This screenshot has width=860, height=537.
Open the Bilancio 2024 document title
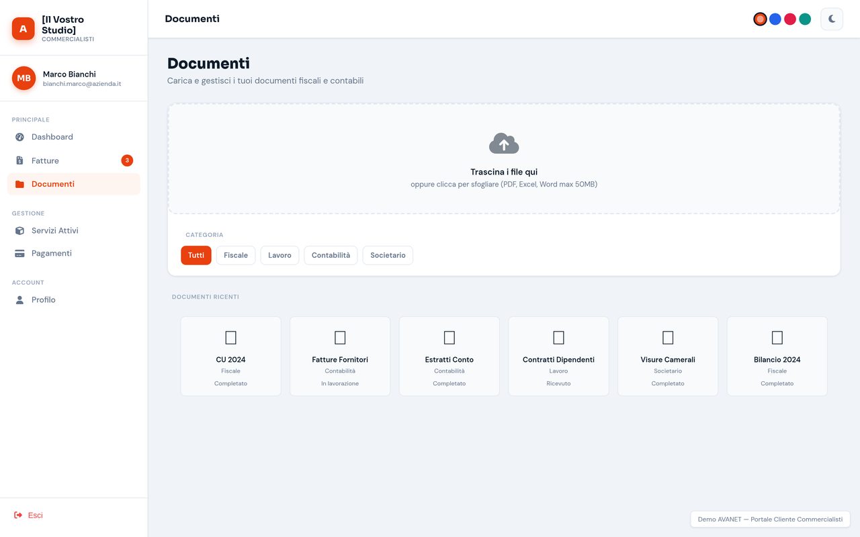coord(777,360)
